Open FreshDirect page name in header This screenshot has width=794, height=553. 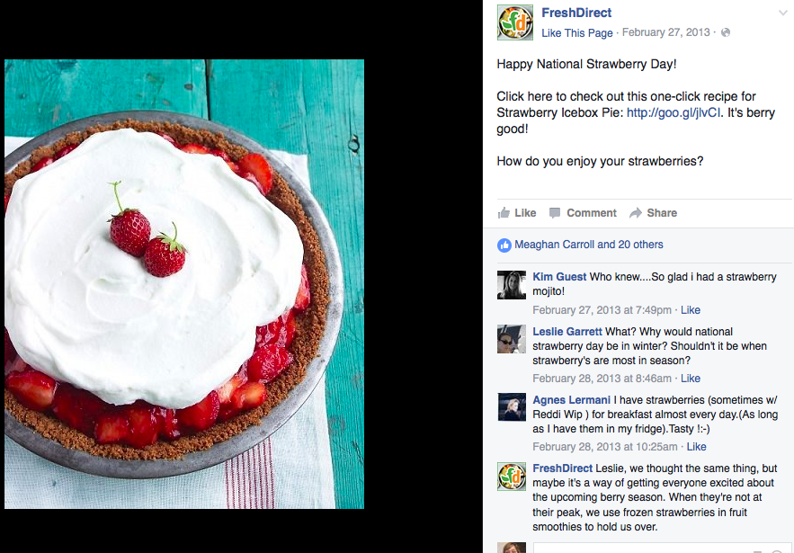(576, 13)
